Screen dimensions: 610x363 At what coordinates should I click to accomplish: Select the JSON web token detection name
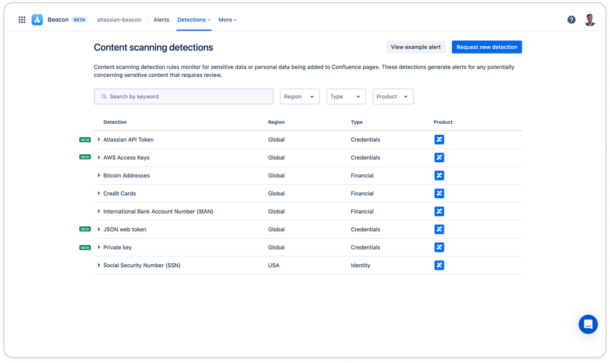point(125,229)
